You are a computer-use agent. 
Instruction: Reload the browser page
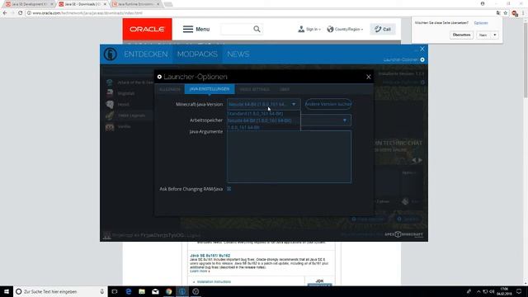[x=20, y=13]
